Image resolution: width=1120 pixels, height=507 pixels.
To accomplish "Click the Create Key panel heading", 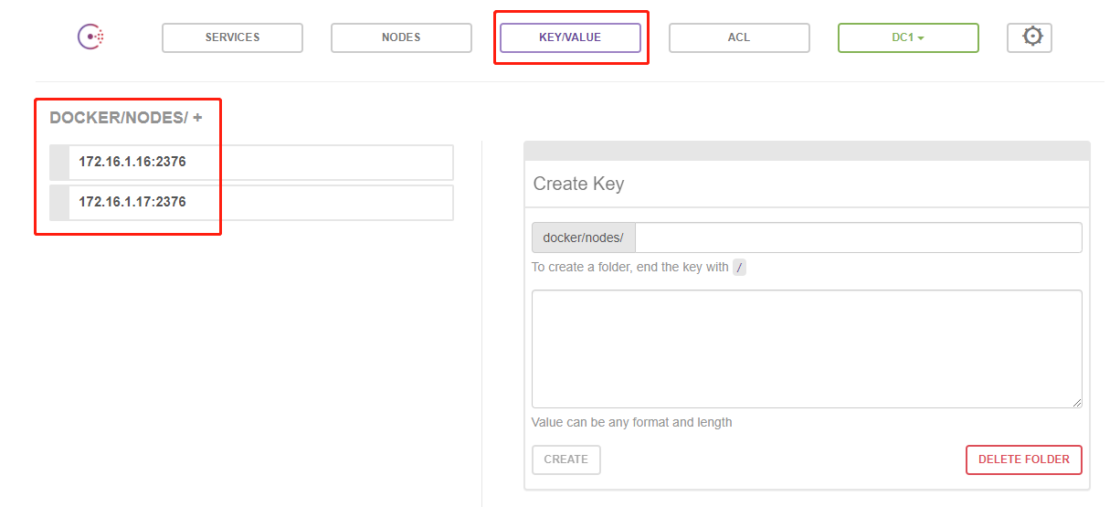I will tap(578, 184).
